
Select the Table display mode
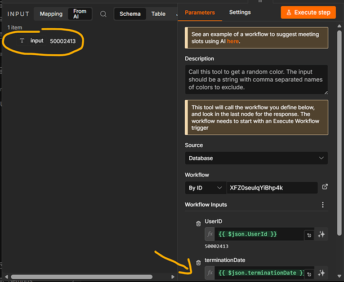click(158, 14)
